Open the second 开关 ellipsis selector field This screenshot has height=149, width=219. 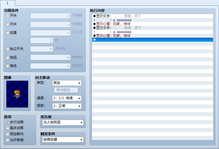pyautogui.click(x=50, y=24)
